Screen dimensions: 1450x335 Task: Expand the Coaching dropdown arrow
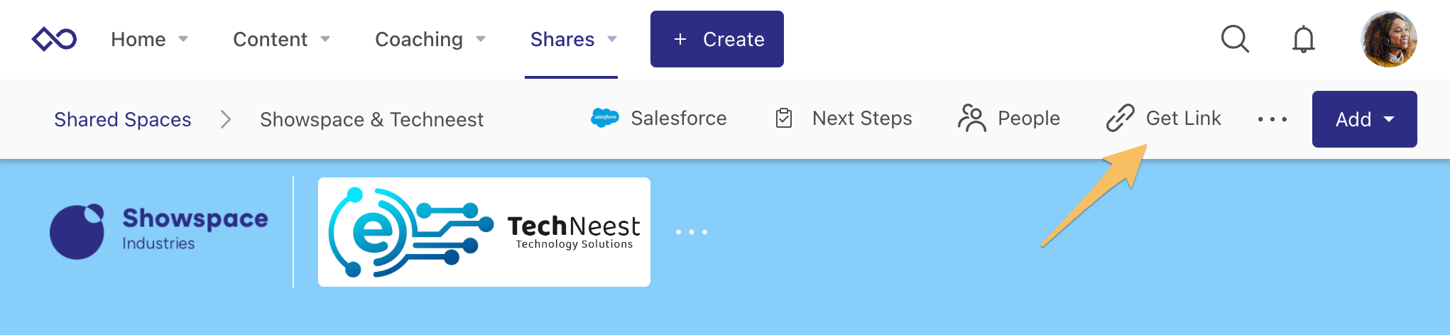pyautogui.click(x=481, y=39)
